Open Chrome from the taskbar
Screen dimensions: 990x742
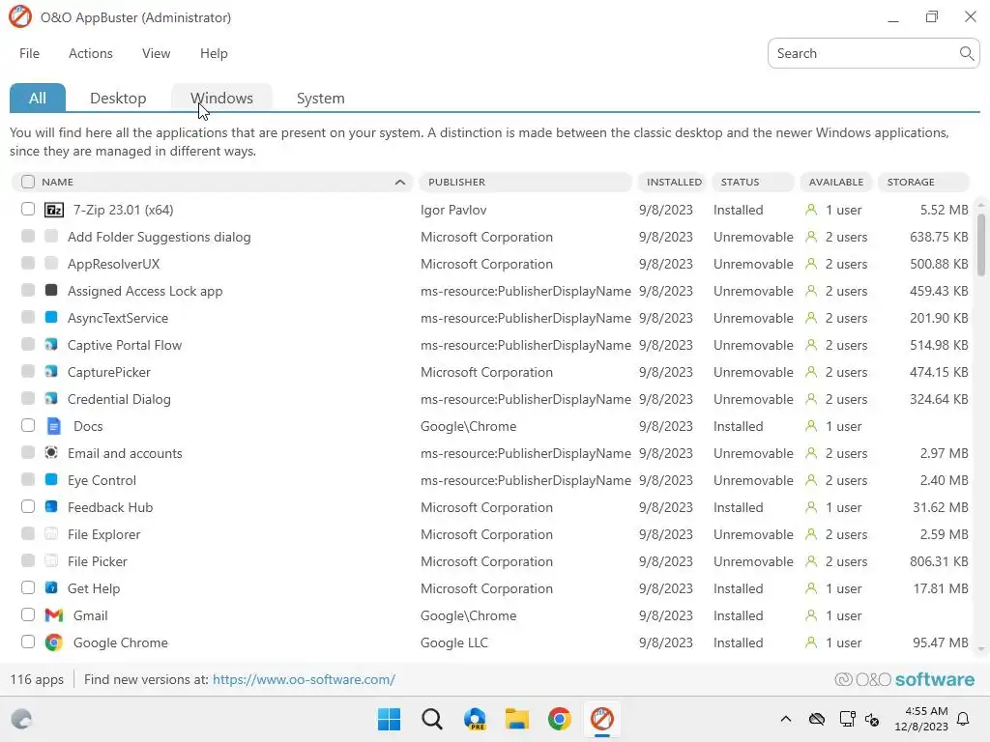coord(560,719)
